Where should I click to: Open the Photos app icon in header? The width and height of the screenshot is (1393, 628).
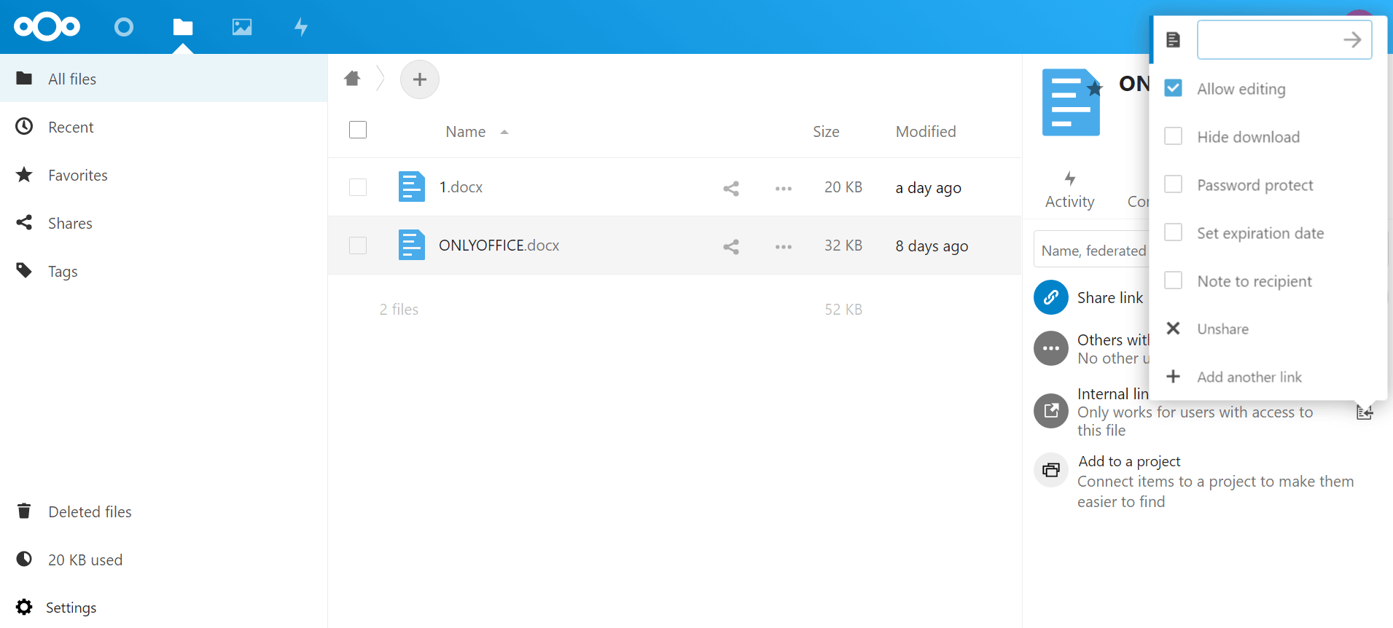(x=242, y=27)
